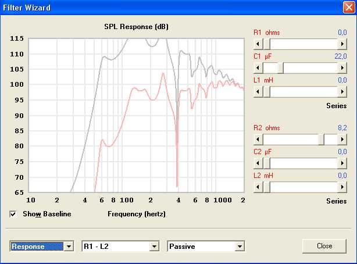The height and width of the screenshot is (264, 357).
Task: Click left arrow of R1 ohms slider
Action: 258,44
